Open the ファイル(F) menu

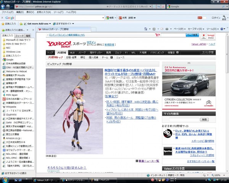pos(8,12)
